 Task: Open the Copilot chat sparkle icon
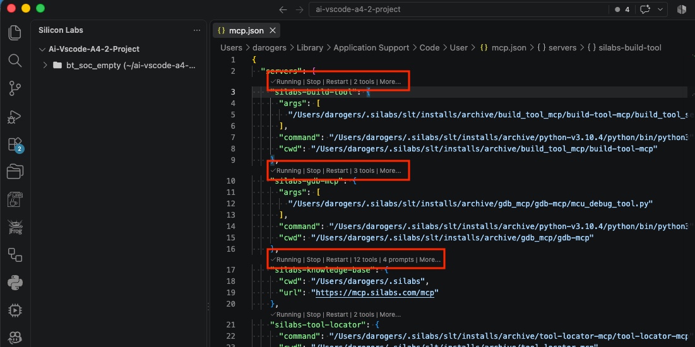point(645,9)
